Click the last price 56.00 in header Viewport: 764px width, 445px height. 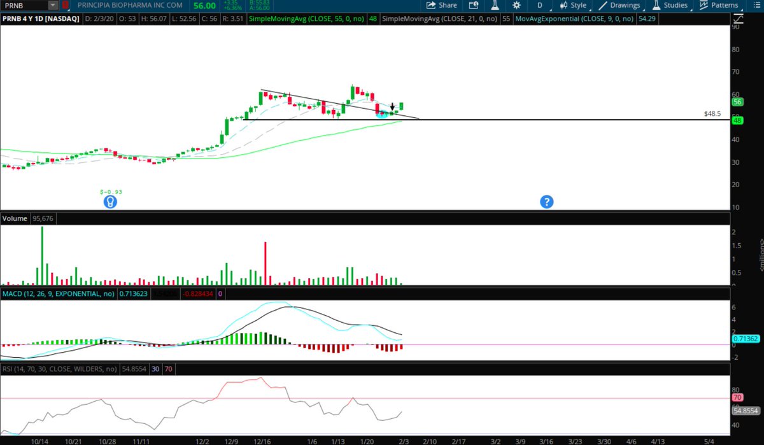tap(206, 5)
